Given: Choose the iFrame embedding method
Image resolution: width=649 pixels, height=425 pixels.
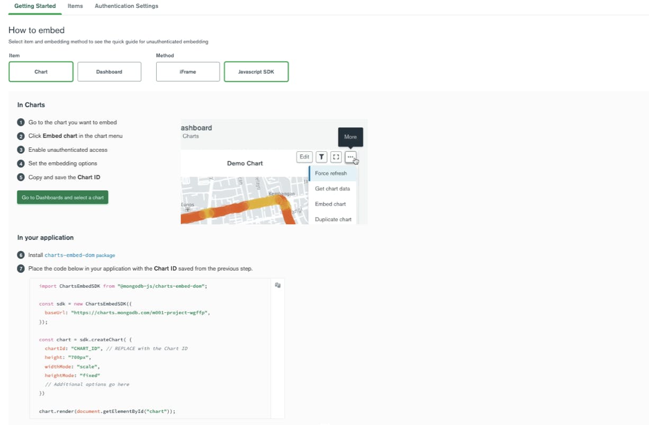Looking at the screenshot, I should 187,72.
